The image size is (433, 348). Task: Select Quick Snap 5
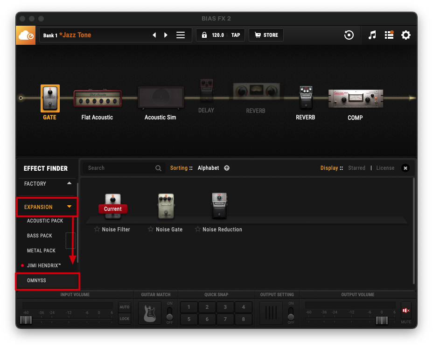tap(189, 319)
